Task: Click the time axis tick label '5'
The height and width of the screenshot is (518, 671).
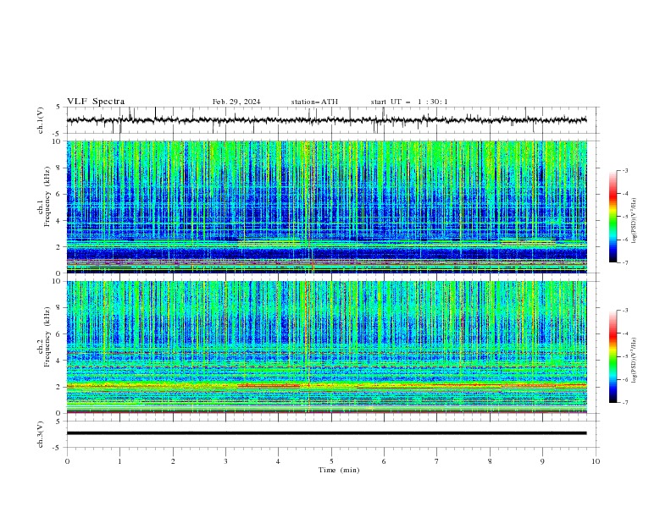Action: tap(331, 461)
